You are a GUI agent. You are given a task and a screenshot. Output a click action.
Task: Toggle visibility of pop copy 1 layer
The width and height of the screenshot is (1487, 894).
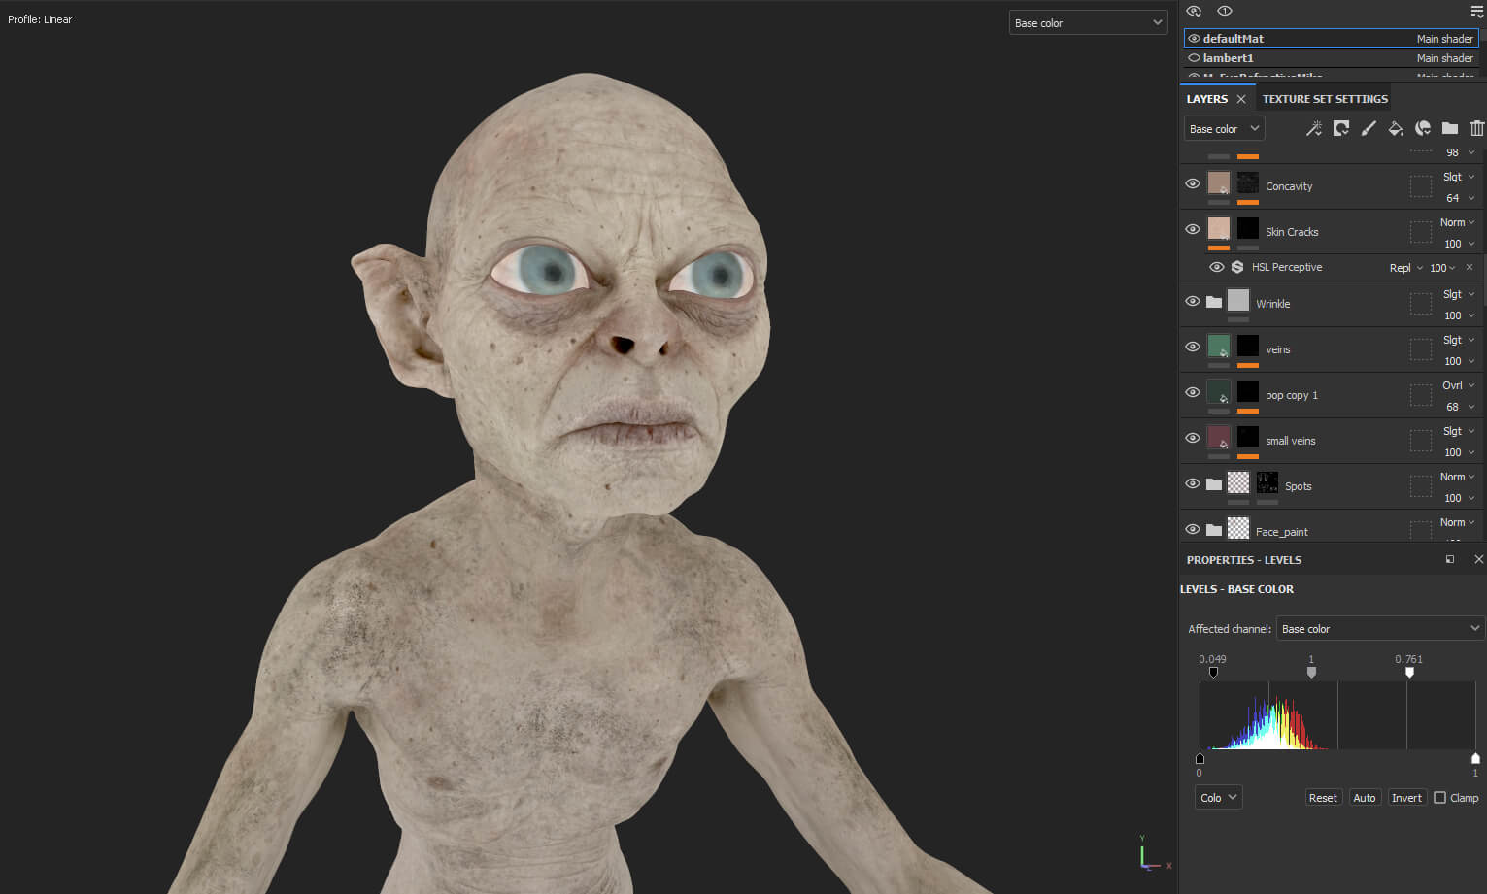[x=1193, y=392]
